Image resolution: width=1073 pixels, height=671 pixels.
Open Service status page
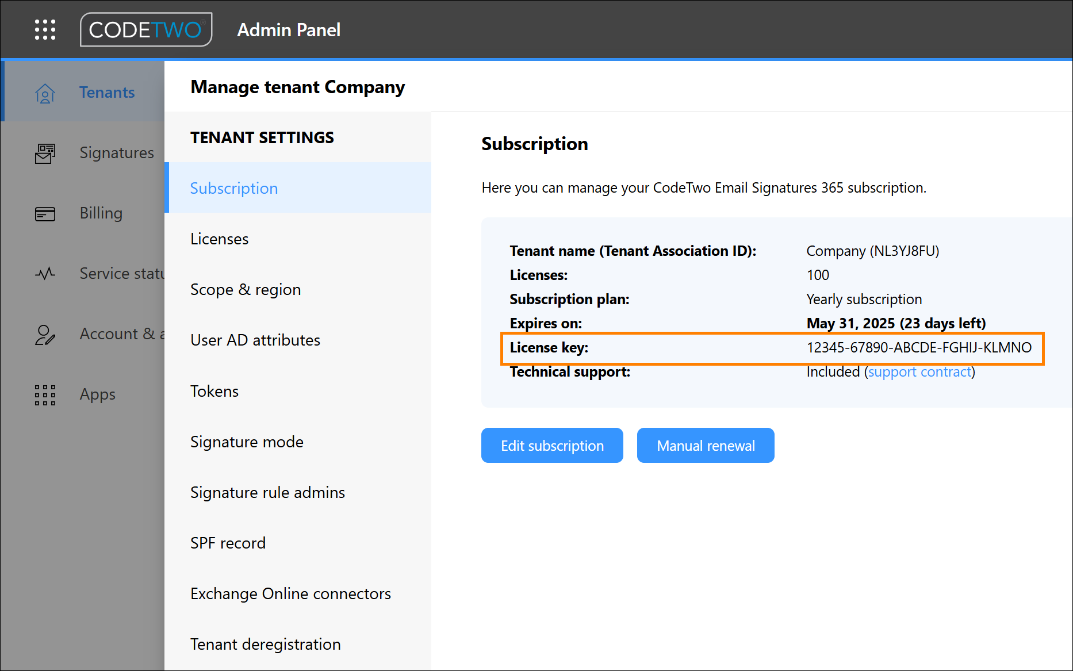pyautogui.click(x=83, y=273)
